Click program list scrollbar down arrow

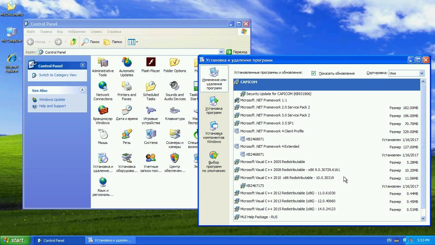(x=423, y=218)
